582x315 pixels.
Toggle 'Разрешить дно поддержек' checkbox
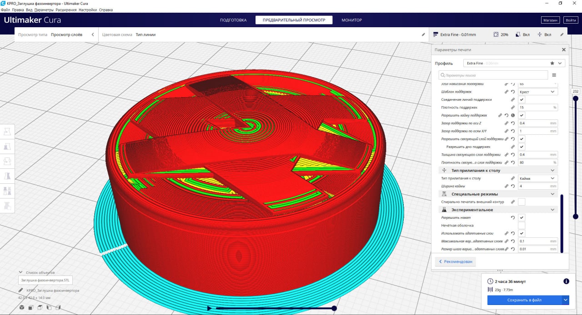tap(522, 147)
